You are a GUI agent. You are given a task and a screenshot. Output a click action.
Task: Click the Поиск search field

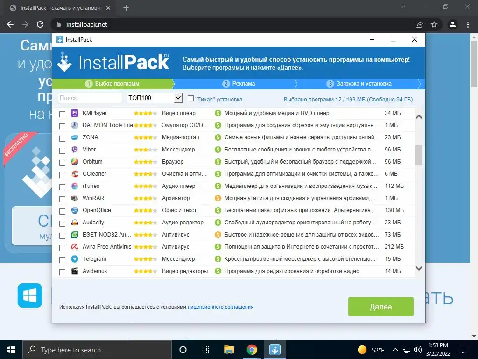click(x=90, y=98)
